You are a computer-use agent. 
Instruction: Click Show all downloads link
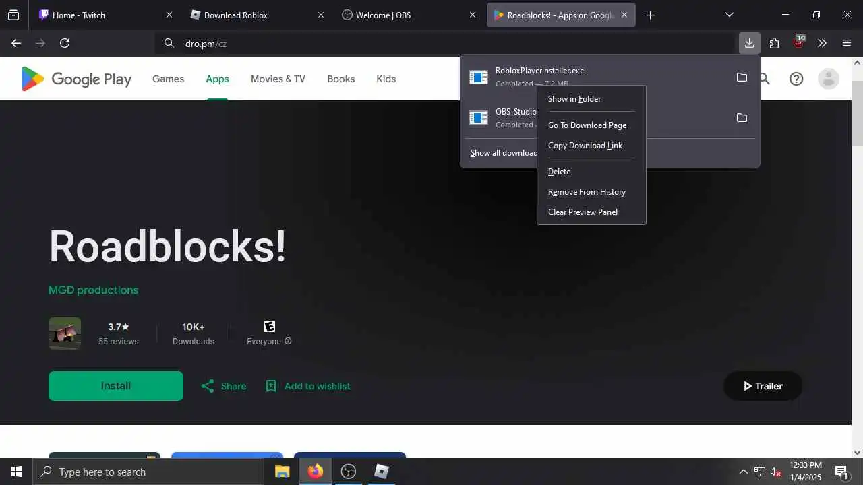point(504,153)
